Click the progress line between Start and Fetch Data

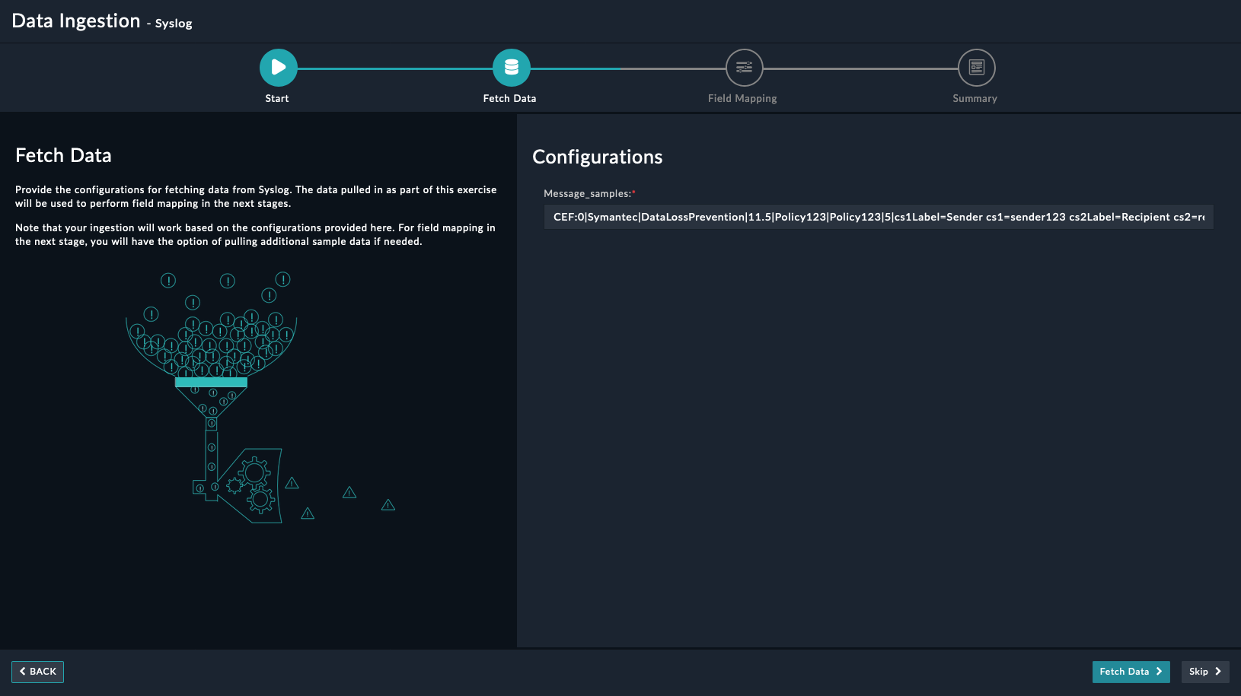394,68
